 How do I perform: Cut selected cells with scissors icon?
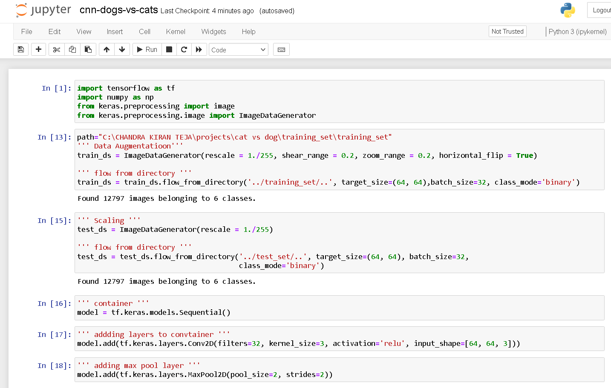(56, 49)
